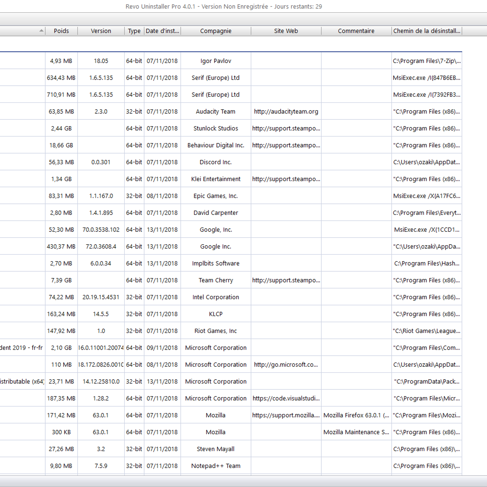Click the 187,35 MB size cell

coord(61,398)
